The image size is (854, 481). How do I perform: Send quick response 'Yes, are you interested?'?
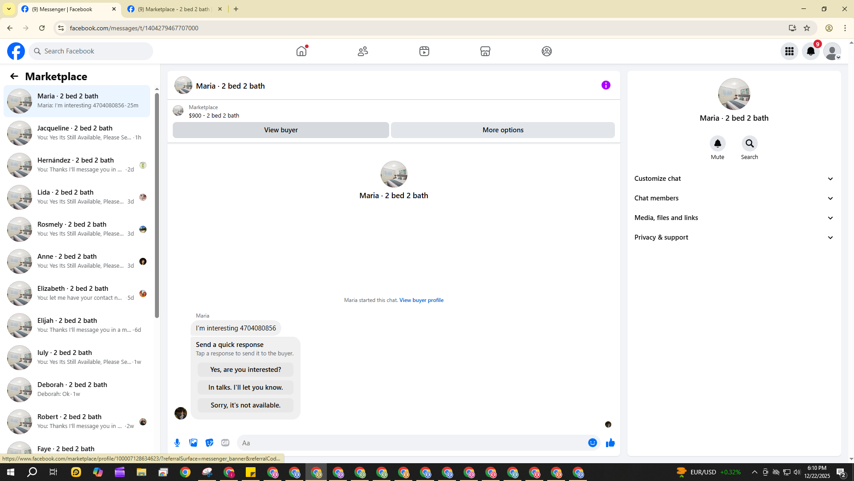click(x=246, y=370)
